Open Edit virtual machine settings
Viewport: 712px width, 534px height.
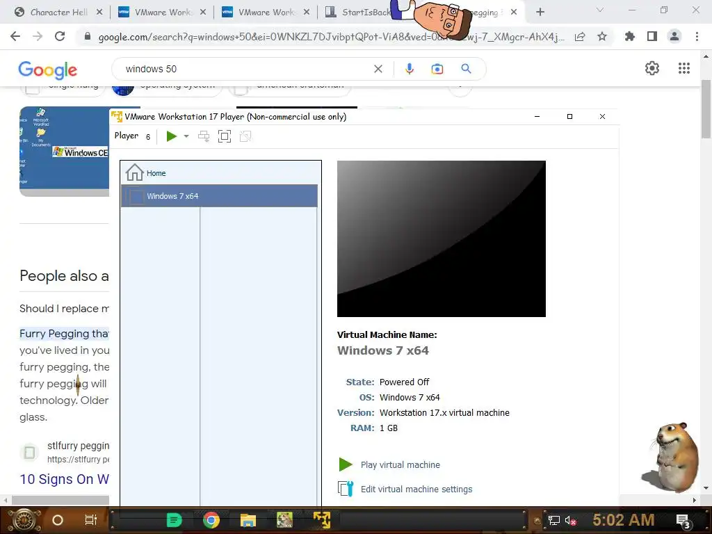tap(416, 489)
